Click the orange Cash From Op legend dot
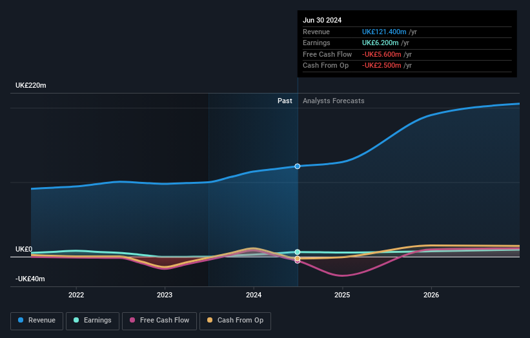This screenshot has width=530, height=338. point(210,320)
